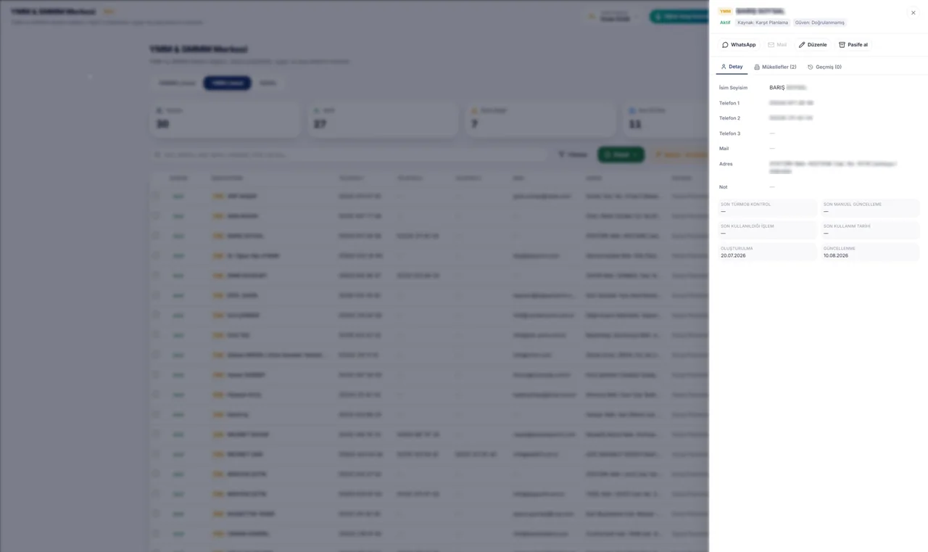Open WhatsApp chat for this contact
The height and width of the screenshot is (552, 928).
tap(739, 45)
